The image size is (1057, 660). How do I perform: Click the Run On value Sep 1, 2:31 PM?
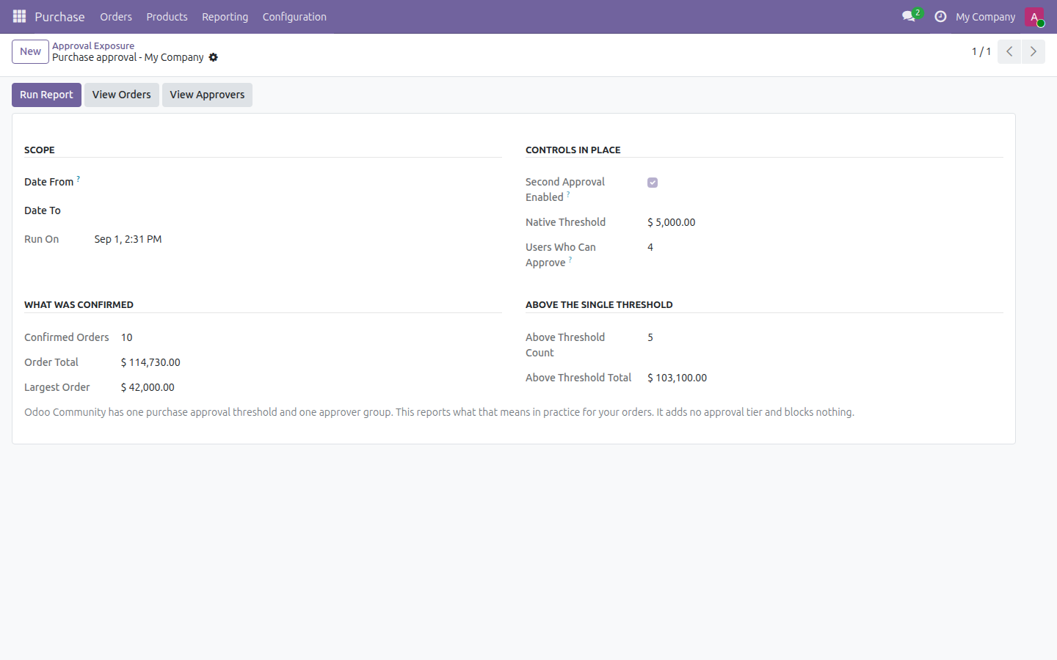tap(128, 239)
